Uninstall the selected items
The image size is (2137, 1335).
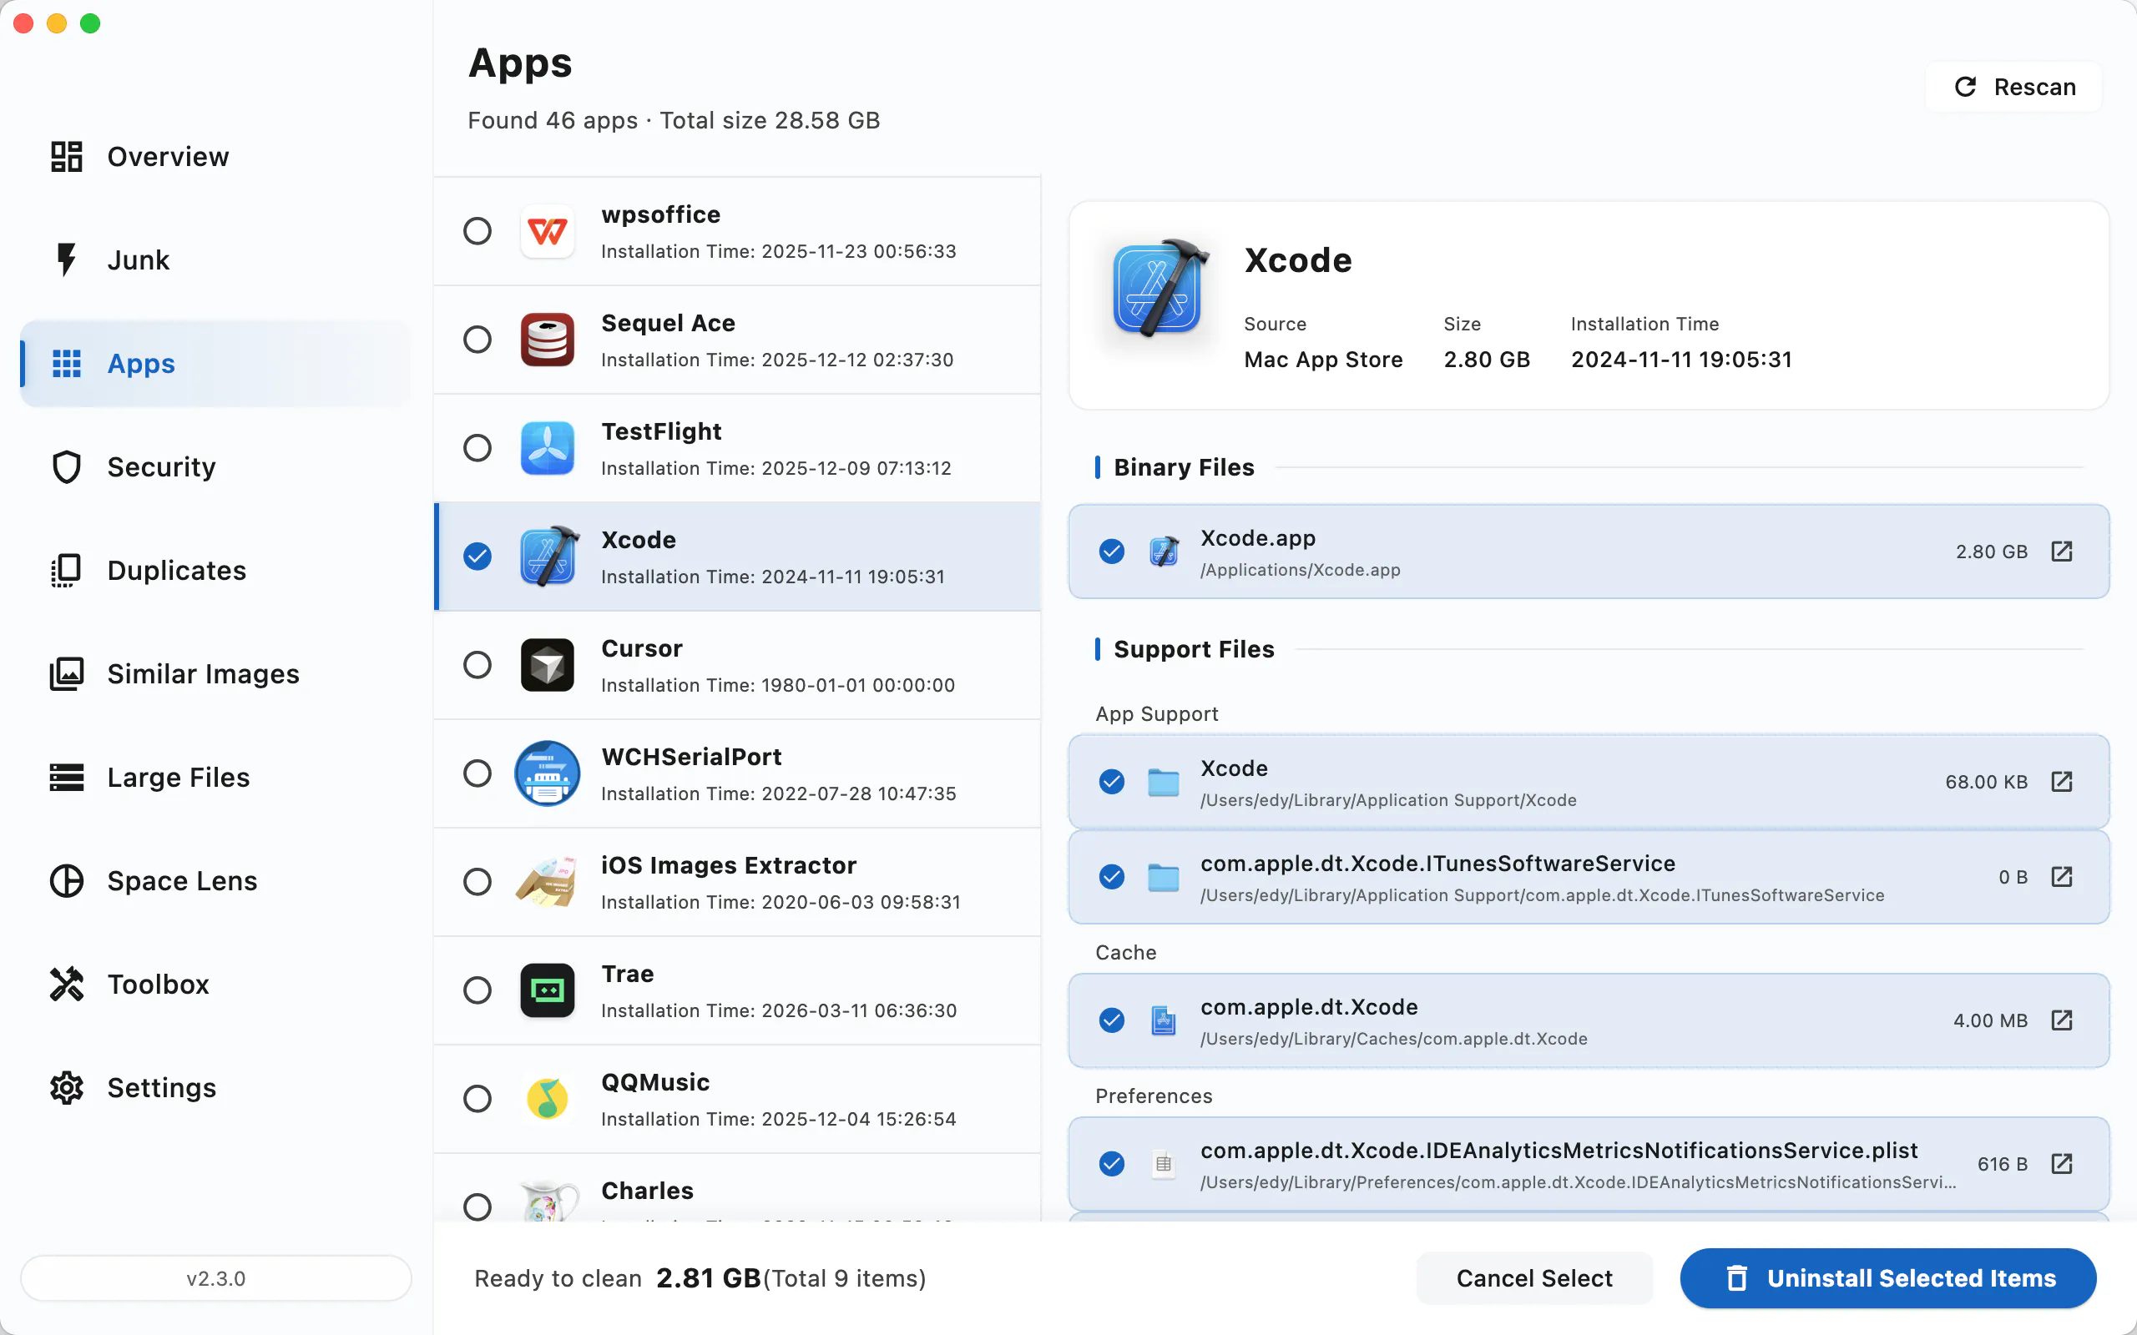[x=1888, y=1277]
